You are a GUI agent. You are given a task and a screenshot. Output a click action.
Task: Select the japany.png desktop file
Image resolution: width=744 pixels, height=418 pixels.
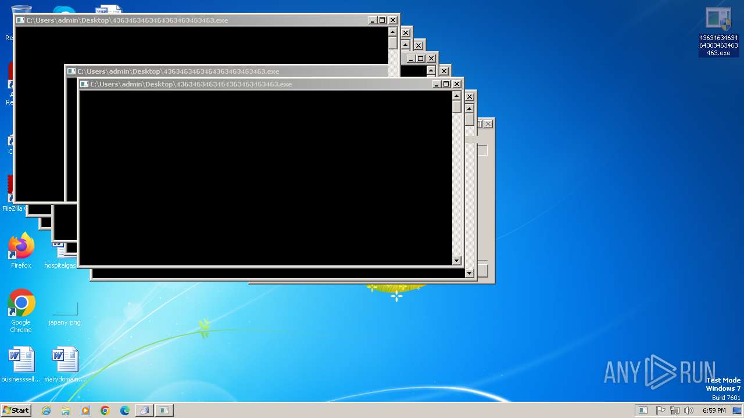tap(65, 313)
